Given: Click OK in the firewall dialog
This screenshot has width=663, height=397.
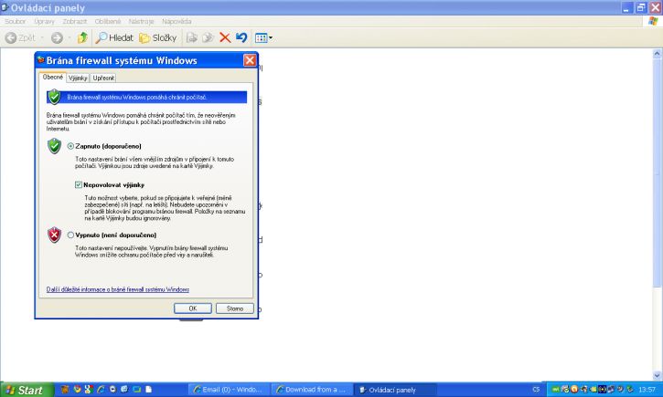Looking at the screenshot, I should [192, 308].
